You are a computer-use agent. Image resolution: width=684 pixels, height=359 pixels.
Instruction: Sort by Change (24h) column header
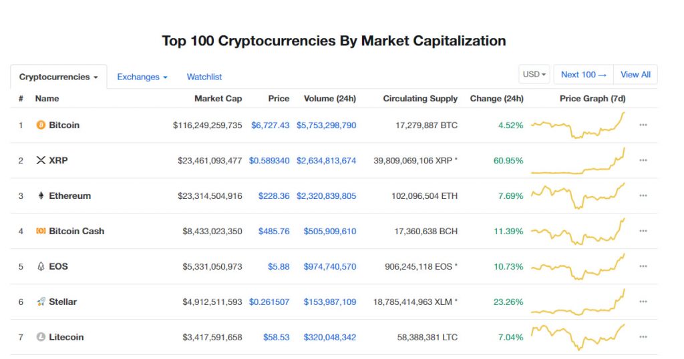click(496, 99)
